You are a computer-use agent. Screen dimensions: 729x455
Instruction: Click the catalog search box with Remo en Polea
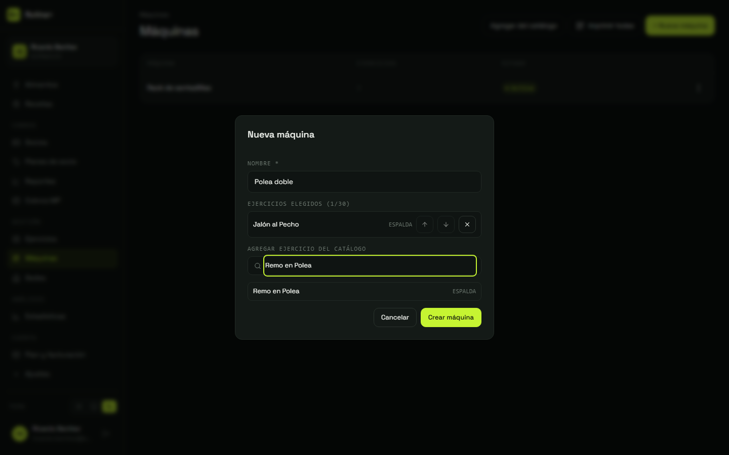click(x=370, y=266)
